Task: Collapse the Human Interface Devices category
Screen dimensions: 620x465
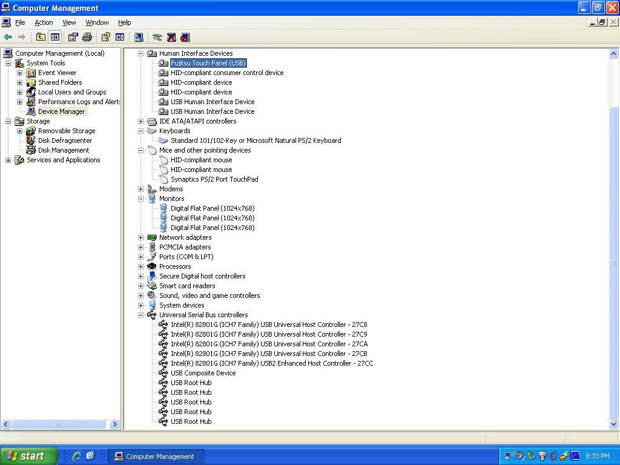Action: [x=140, y=53]
